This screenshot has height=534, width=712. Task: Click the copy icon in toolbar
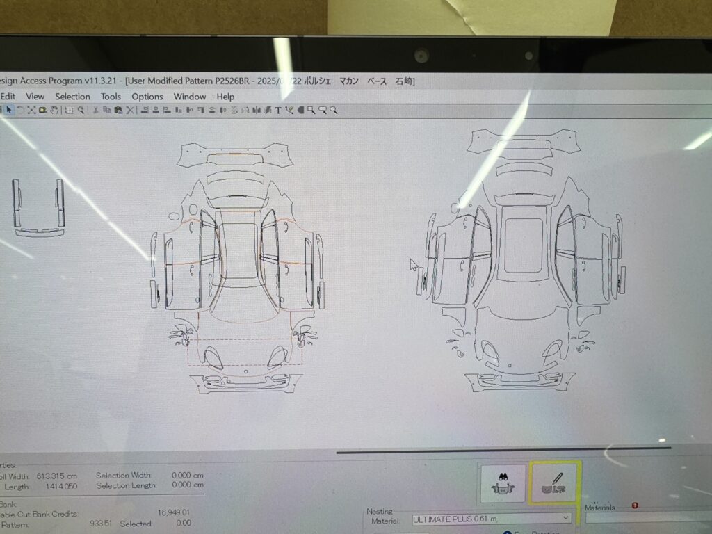[107, 110]
